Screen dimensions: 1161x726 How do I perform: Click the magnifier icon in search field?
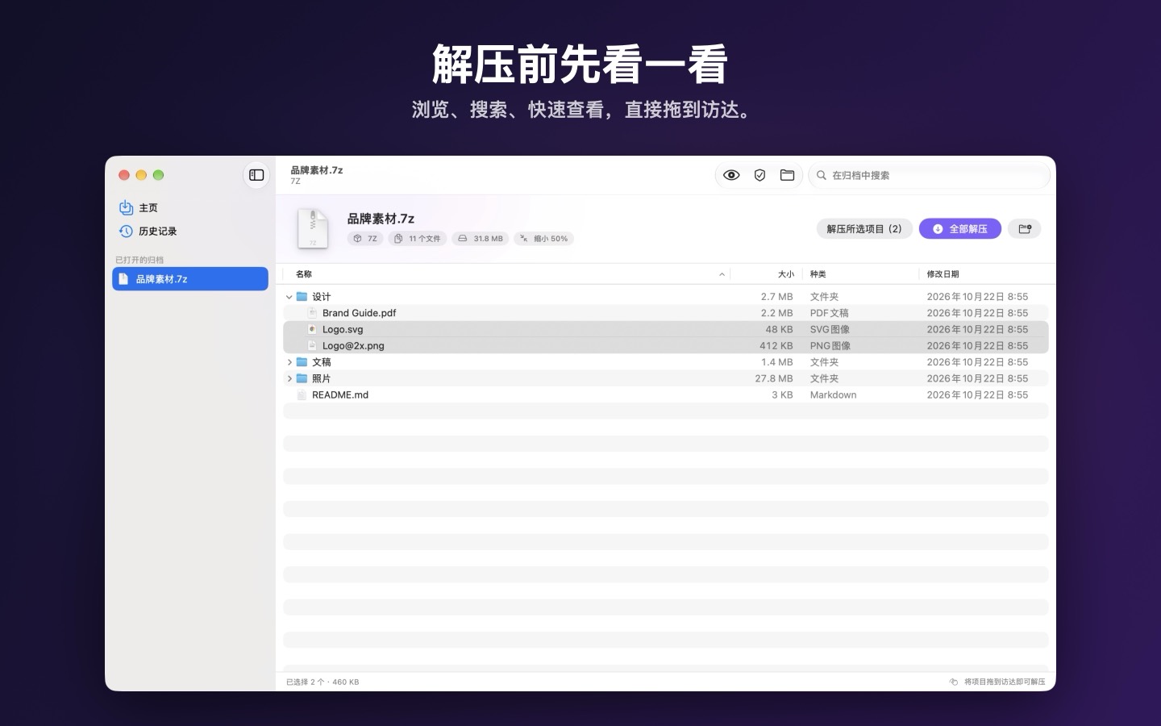point(822,175)
